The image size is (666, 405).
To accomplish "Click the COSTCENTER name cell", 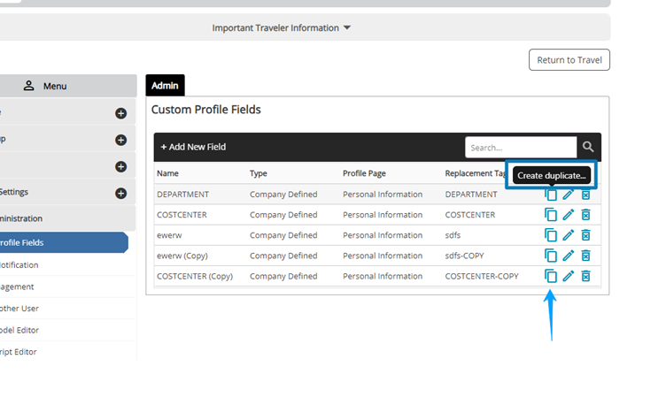I will pyautogui.click(x=182, y=215).
